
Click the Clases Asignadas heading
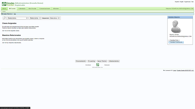pos(9,23)
